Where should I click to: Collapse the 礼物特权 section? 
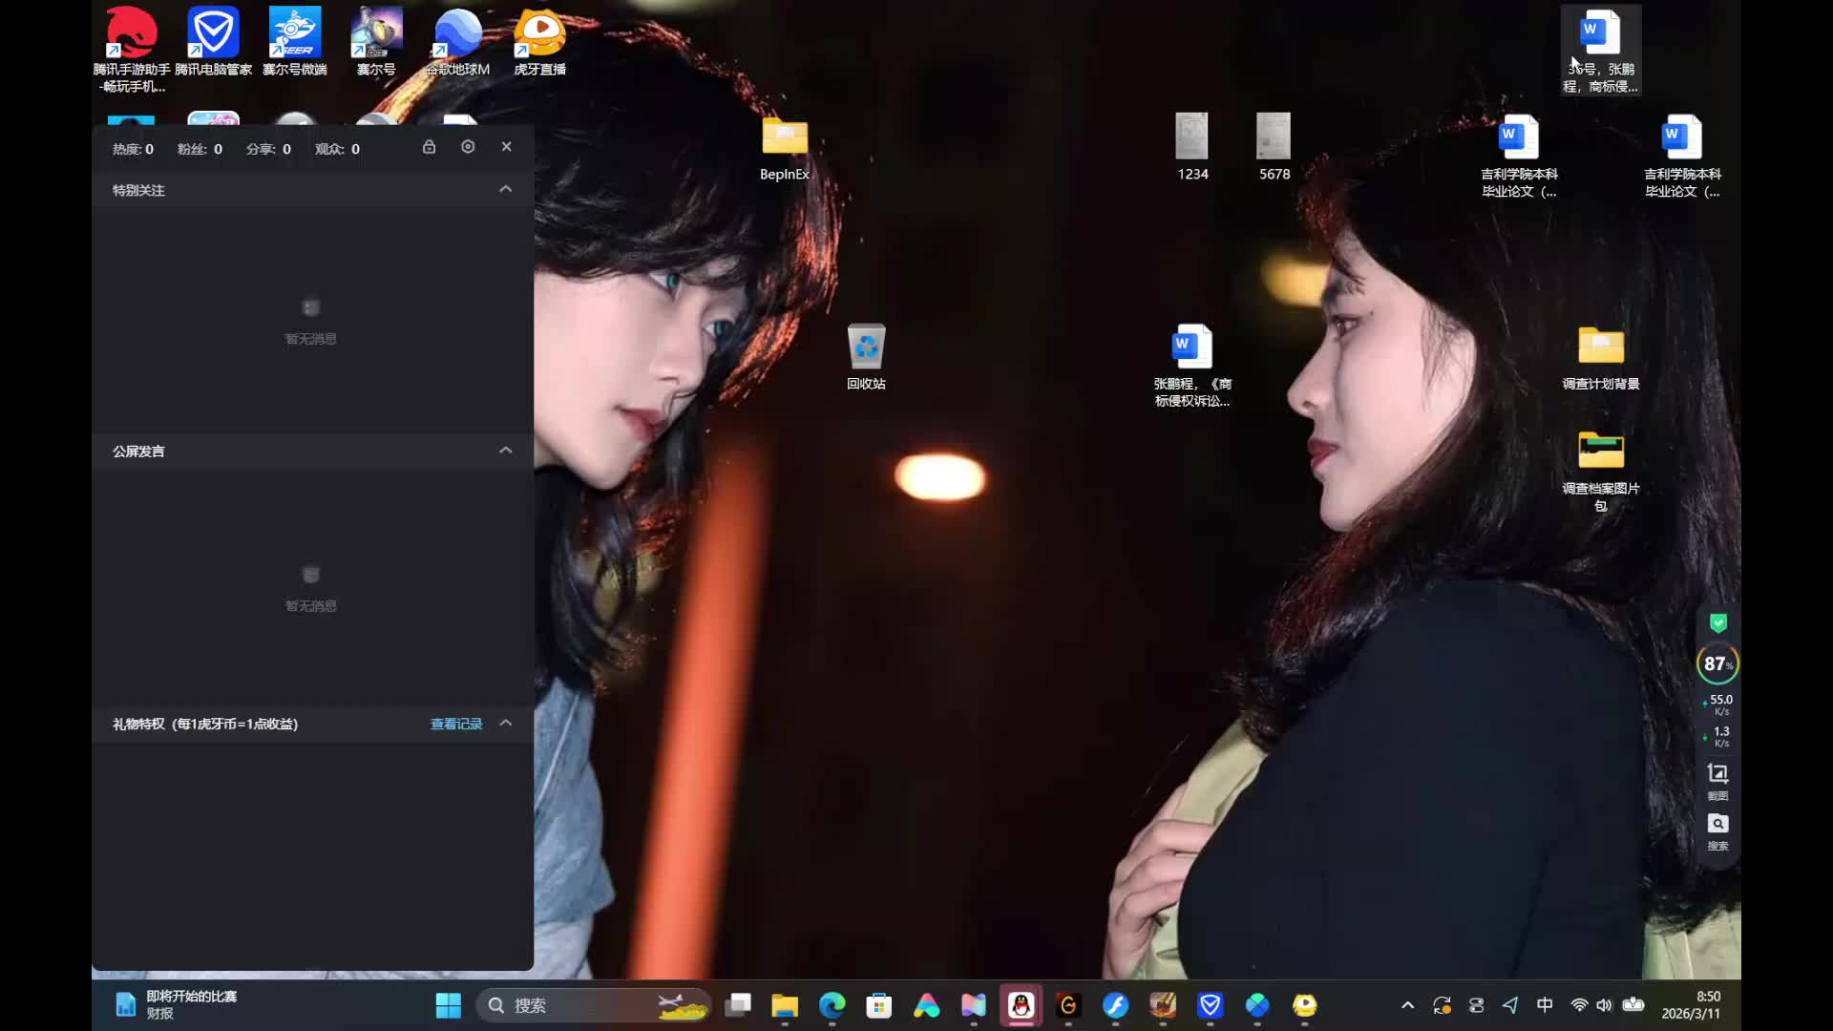[506, 723]
